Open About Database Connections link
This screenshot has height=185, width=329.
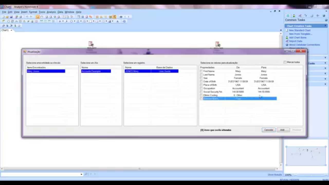[304, 45]
